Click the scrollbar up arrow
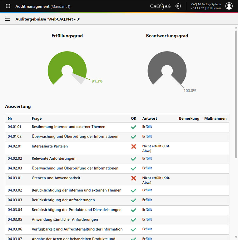The width and height of the screenshot is (238, 240). click(x=236, y=28)
